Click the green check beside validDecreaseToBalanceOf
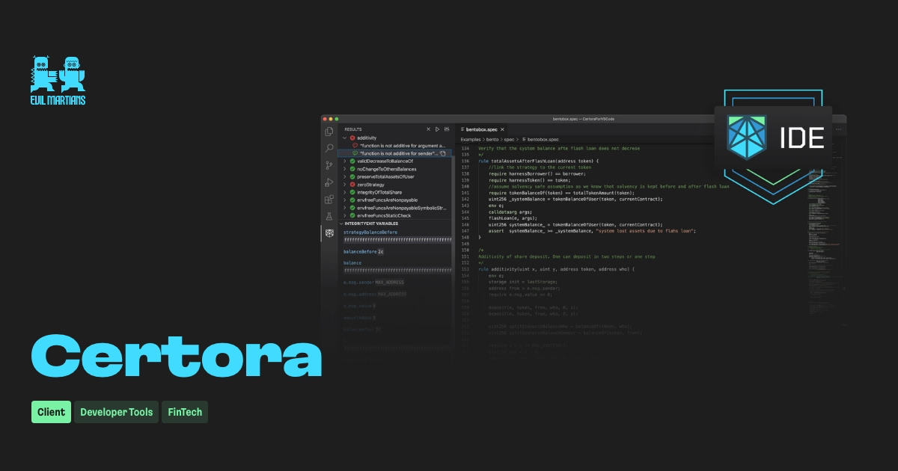The width and height of the screenshot is (898, 471). pyautogui.click(x=352, y=161)
